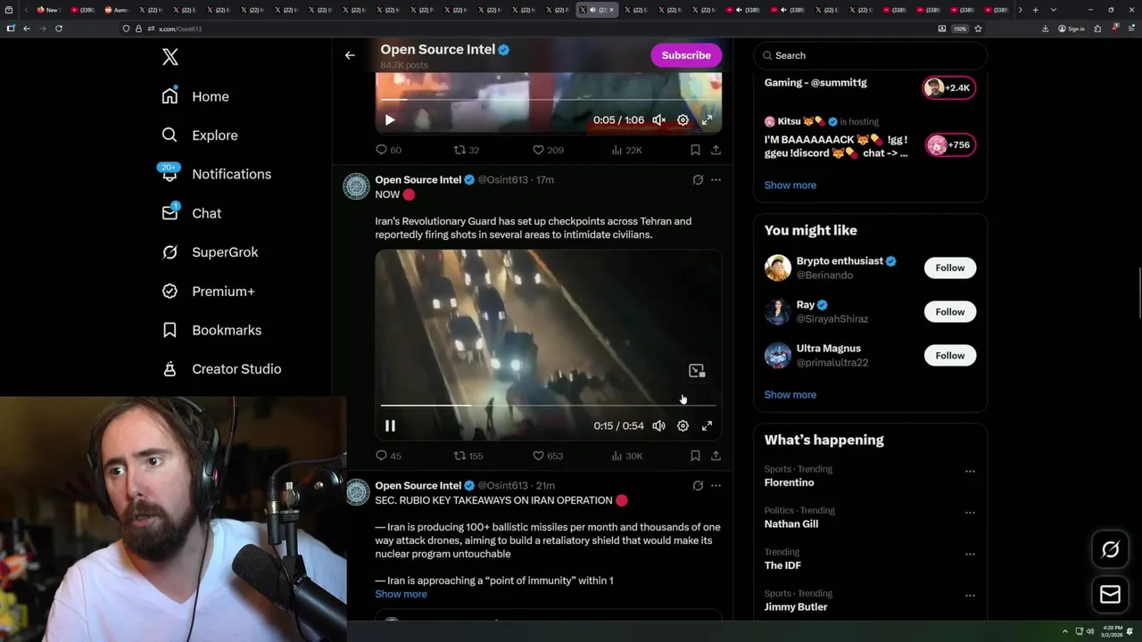Screen dimensions: 1142x642
Task: Seek on the top video progress bar
Action: 548,99
